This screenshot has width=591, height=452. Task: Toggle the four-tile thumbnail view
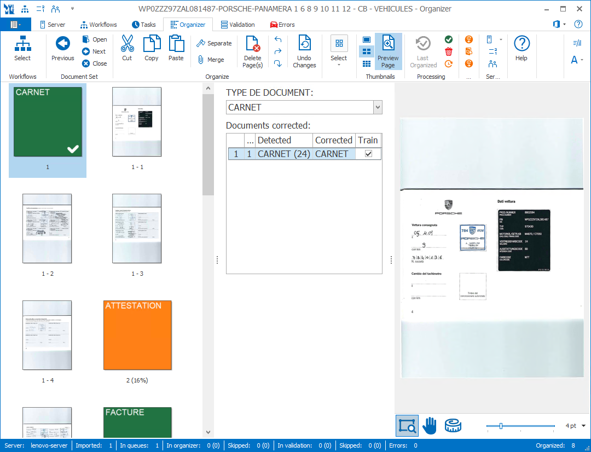(367, 51)
